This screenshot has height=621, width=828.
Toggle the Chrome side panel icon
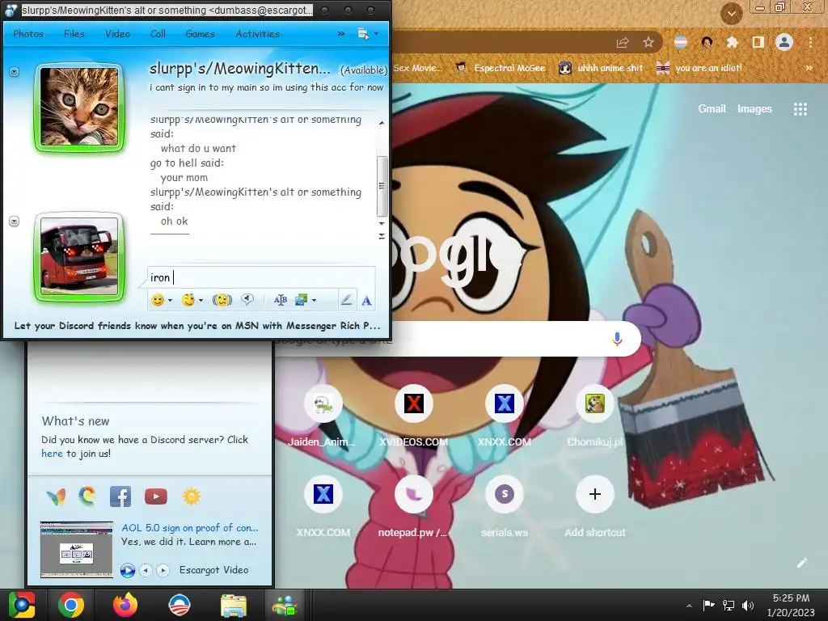(x=758, y=42)
